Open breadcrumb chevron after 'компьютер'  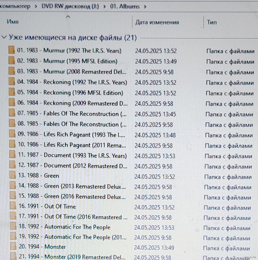pyautogui.click(x=36, y=7)
